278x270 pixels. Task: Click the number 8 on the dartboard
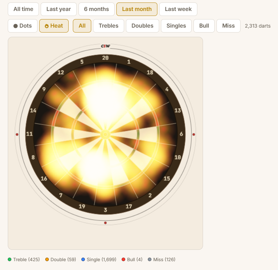(x=33, y=157)
